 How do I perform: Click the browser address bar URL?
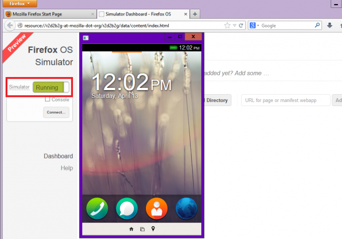pos(97,26)
